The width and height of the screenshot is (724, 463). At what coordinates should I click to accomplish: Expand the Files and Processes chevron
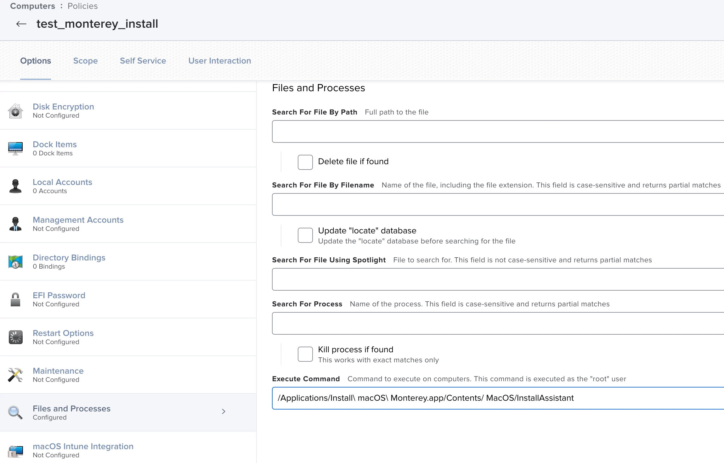coord(223,411)
